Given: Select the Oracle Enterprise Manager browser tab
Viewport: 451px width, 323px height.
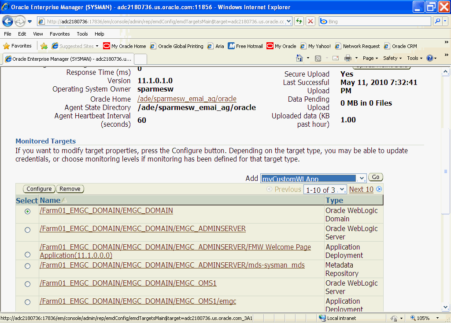Looking at the screenshot, I should (68, 59).
